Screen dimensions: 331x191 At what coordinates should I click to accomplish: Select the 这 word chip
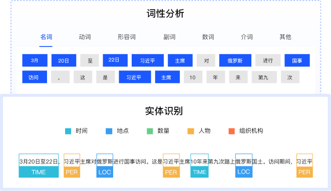(x=83, y=77)
